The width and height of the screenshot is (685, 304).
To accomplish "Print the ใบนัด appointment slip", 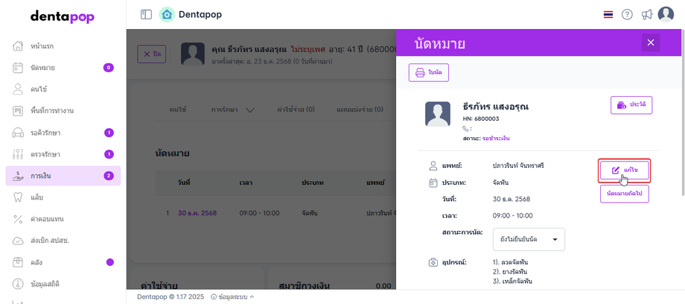I will pos(429,72).
